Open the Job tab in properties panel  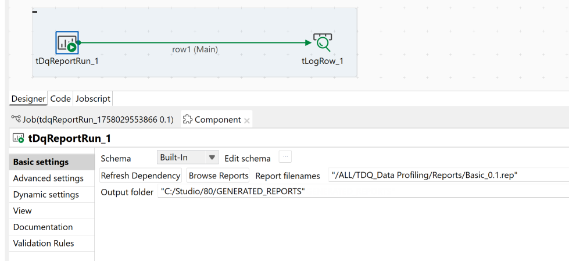tap(92, 120)
